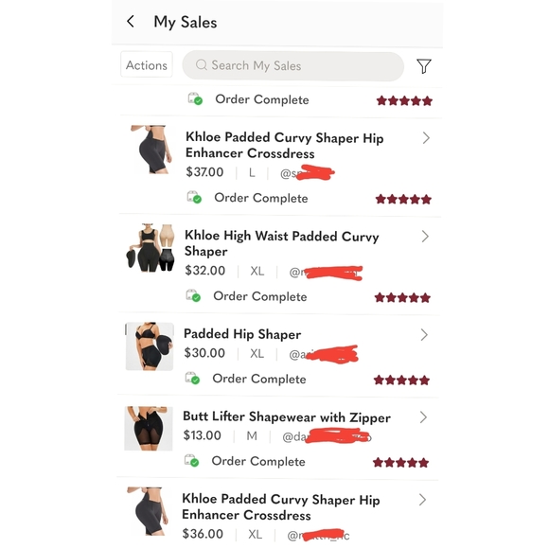The image size is (549, 549).
Task: Open the filter funnel icon
Action: coord(424,66)
